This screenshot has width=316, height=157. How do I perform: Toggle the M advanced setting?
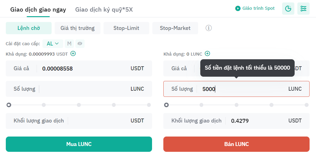click(x=69, y=44)
